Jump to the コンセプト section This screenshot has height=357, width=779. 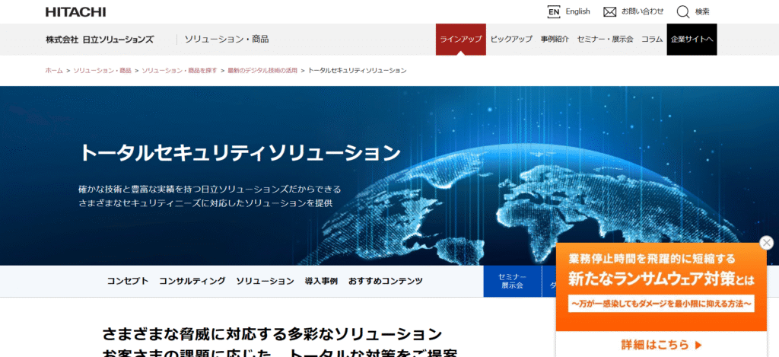(x=128, y=281)
